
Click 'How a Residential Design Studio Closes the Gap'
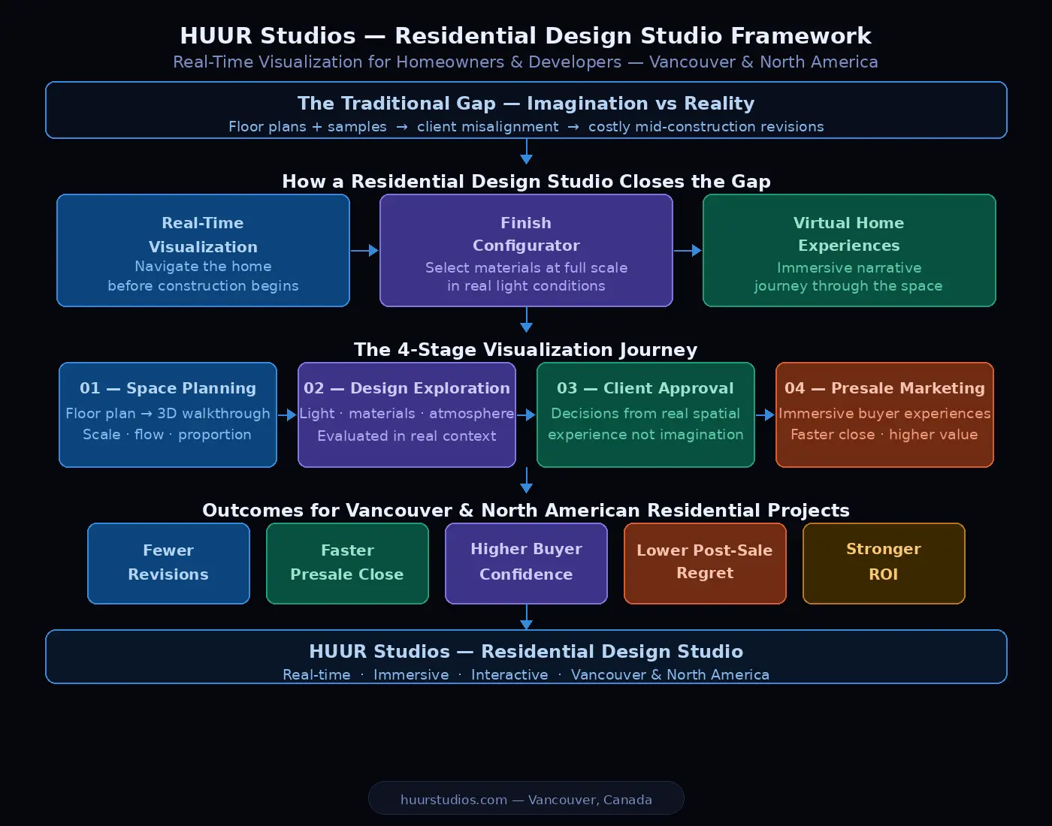tap(526, 181)
